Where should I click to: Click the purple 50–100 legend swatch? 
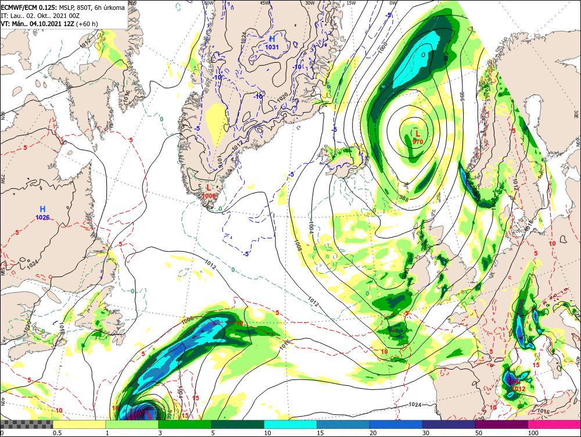tap(502, 424)
